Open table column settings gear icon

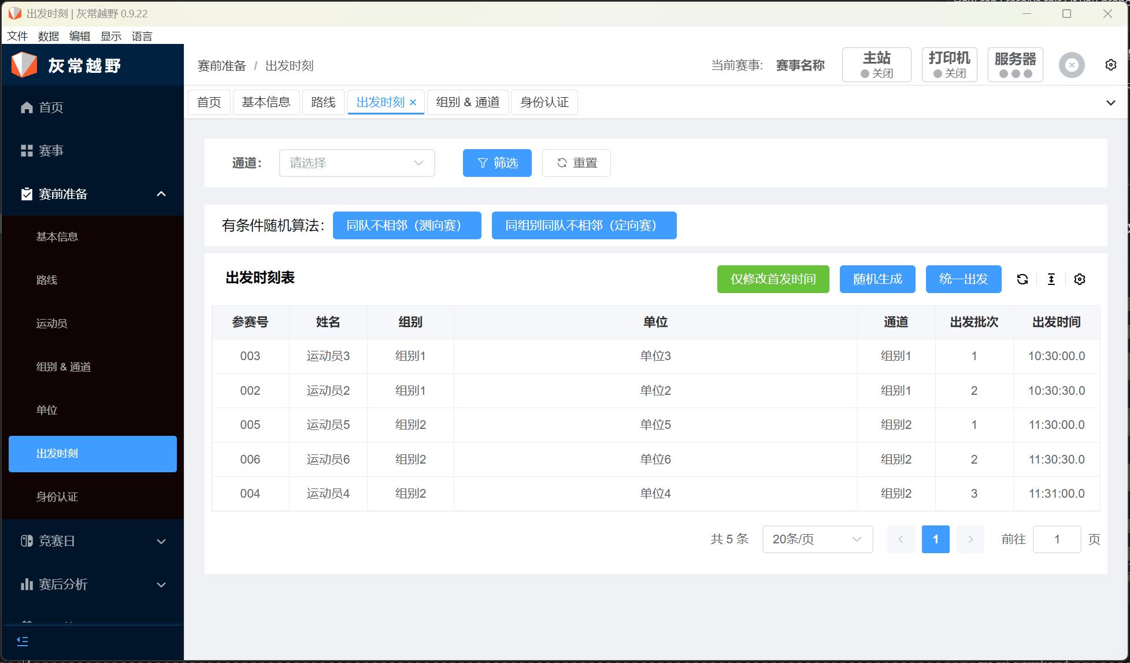1079,279
